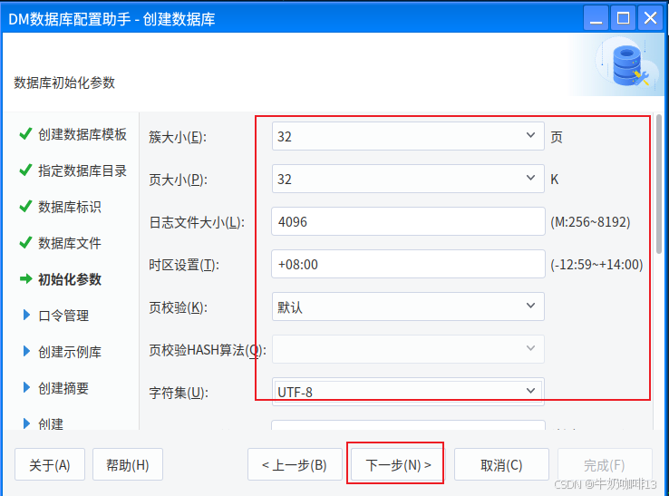
Task: Click the 页大小(P) label
Action: click(x=178, y=180)
